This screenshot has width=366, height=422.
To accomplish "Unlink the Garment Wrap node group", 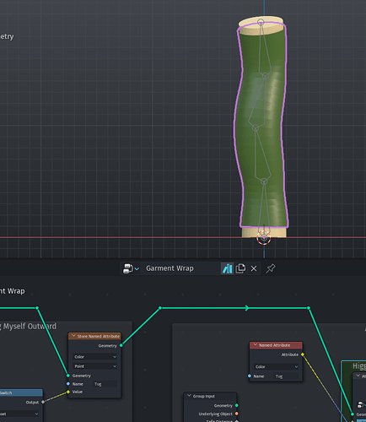I will pos(254,268).
